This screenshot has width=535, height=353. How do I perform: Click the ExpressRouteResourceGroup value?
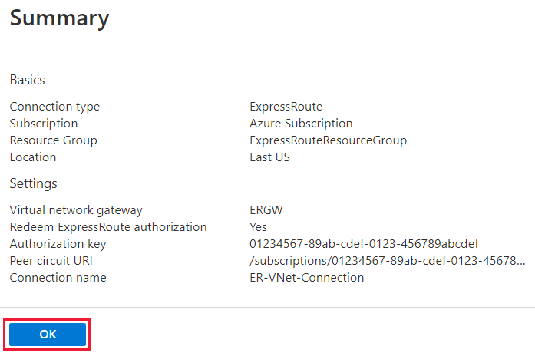(x=329, y=140)
